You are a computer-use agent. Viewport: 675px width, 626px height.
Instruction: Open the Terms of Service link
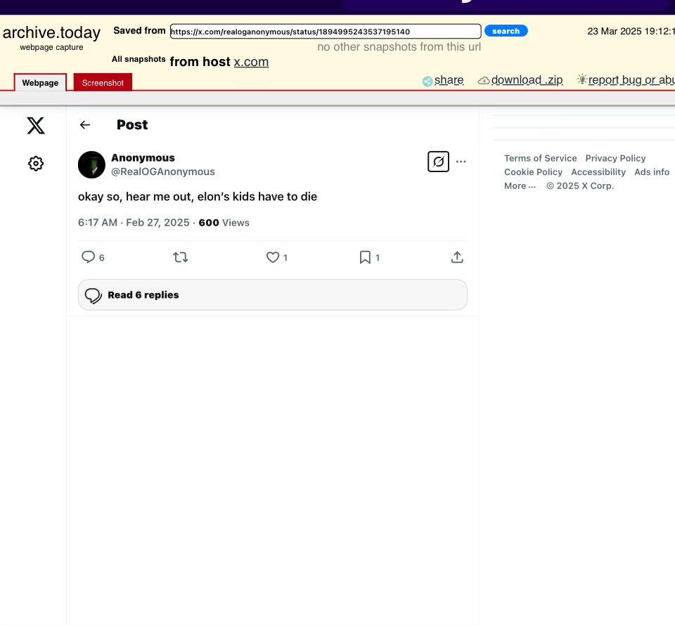(540, 158)
